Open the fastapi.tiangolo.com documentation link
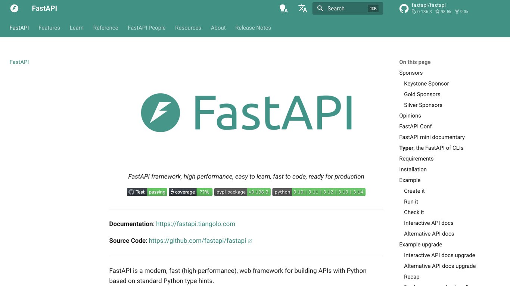Screen dimensions: 510x286 196,224
